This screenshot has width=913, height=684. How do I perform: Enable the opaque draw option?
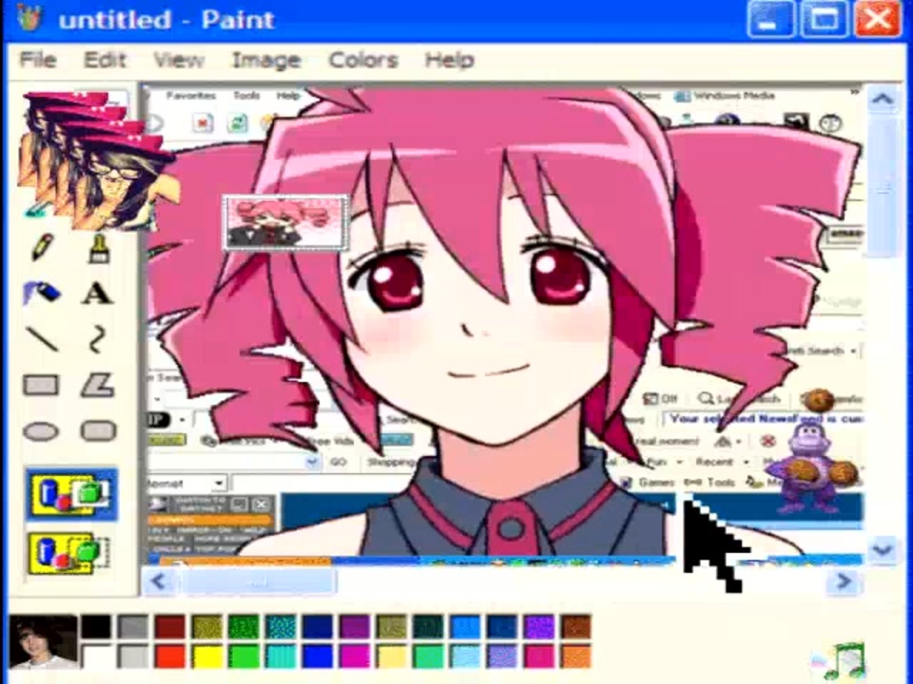pyautogui.click(x=71, y=494)
